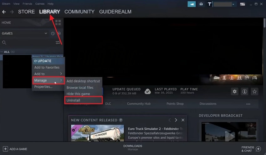This screenshot has width=266, height=155.
Task: Open the Discussions tab
Action: tap(208, 104)
